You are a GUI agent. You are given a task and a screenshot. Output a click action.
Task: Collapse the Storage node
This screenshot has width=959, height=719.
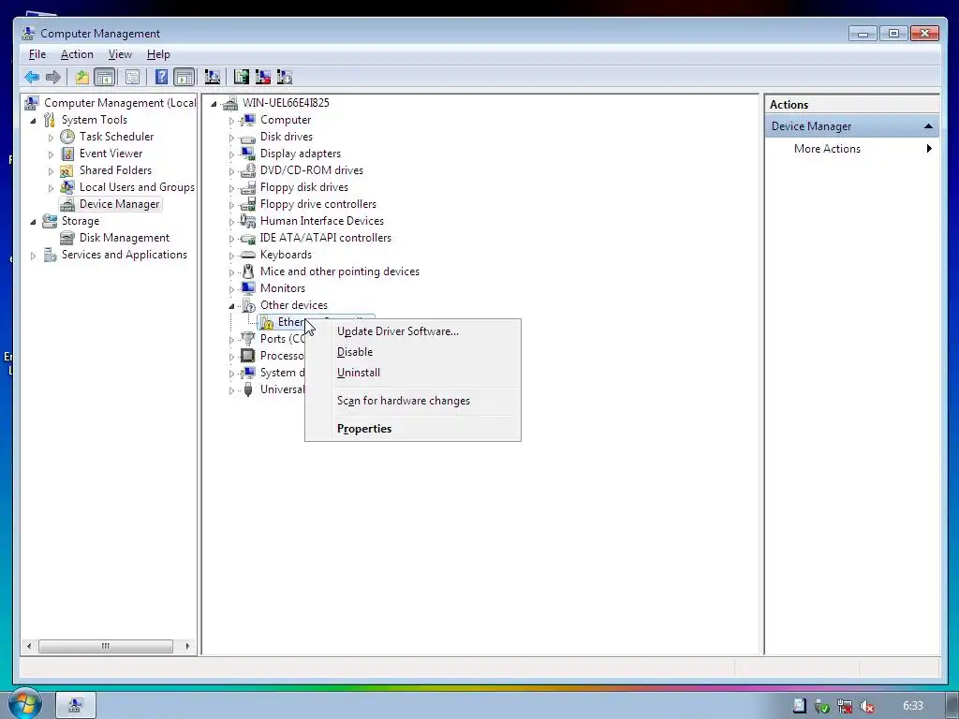click(x=33, y=222)
